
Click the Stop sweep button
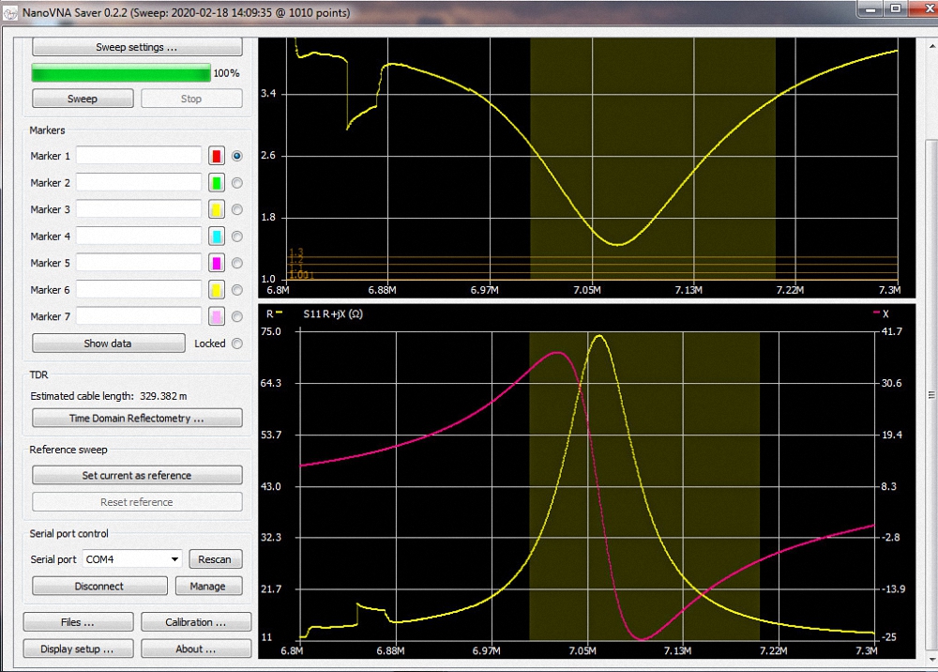tap(191, 99)
